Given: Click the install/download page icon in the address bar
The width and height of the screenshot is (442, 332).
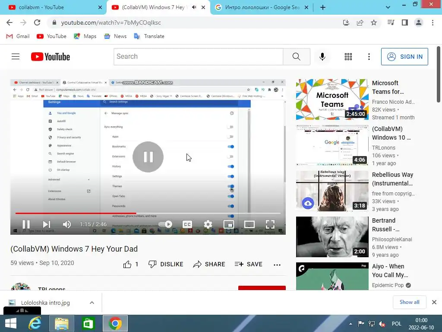Looking at the screenshot, I should pyautogui.click(x=346, y=22).
